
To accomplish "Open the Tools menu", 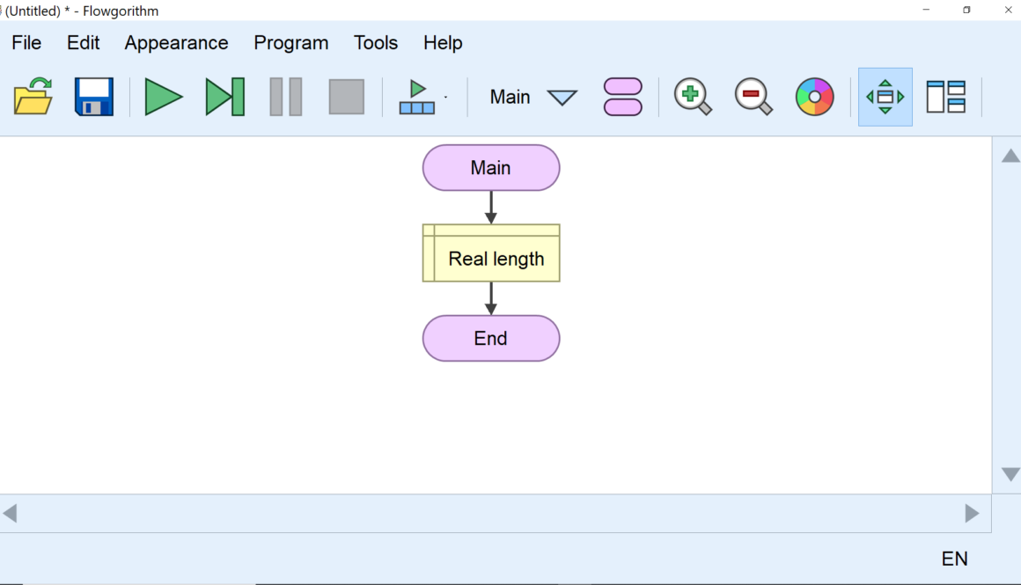I will (x=376, y=43).
